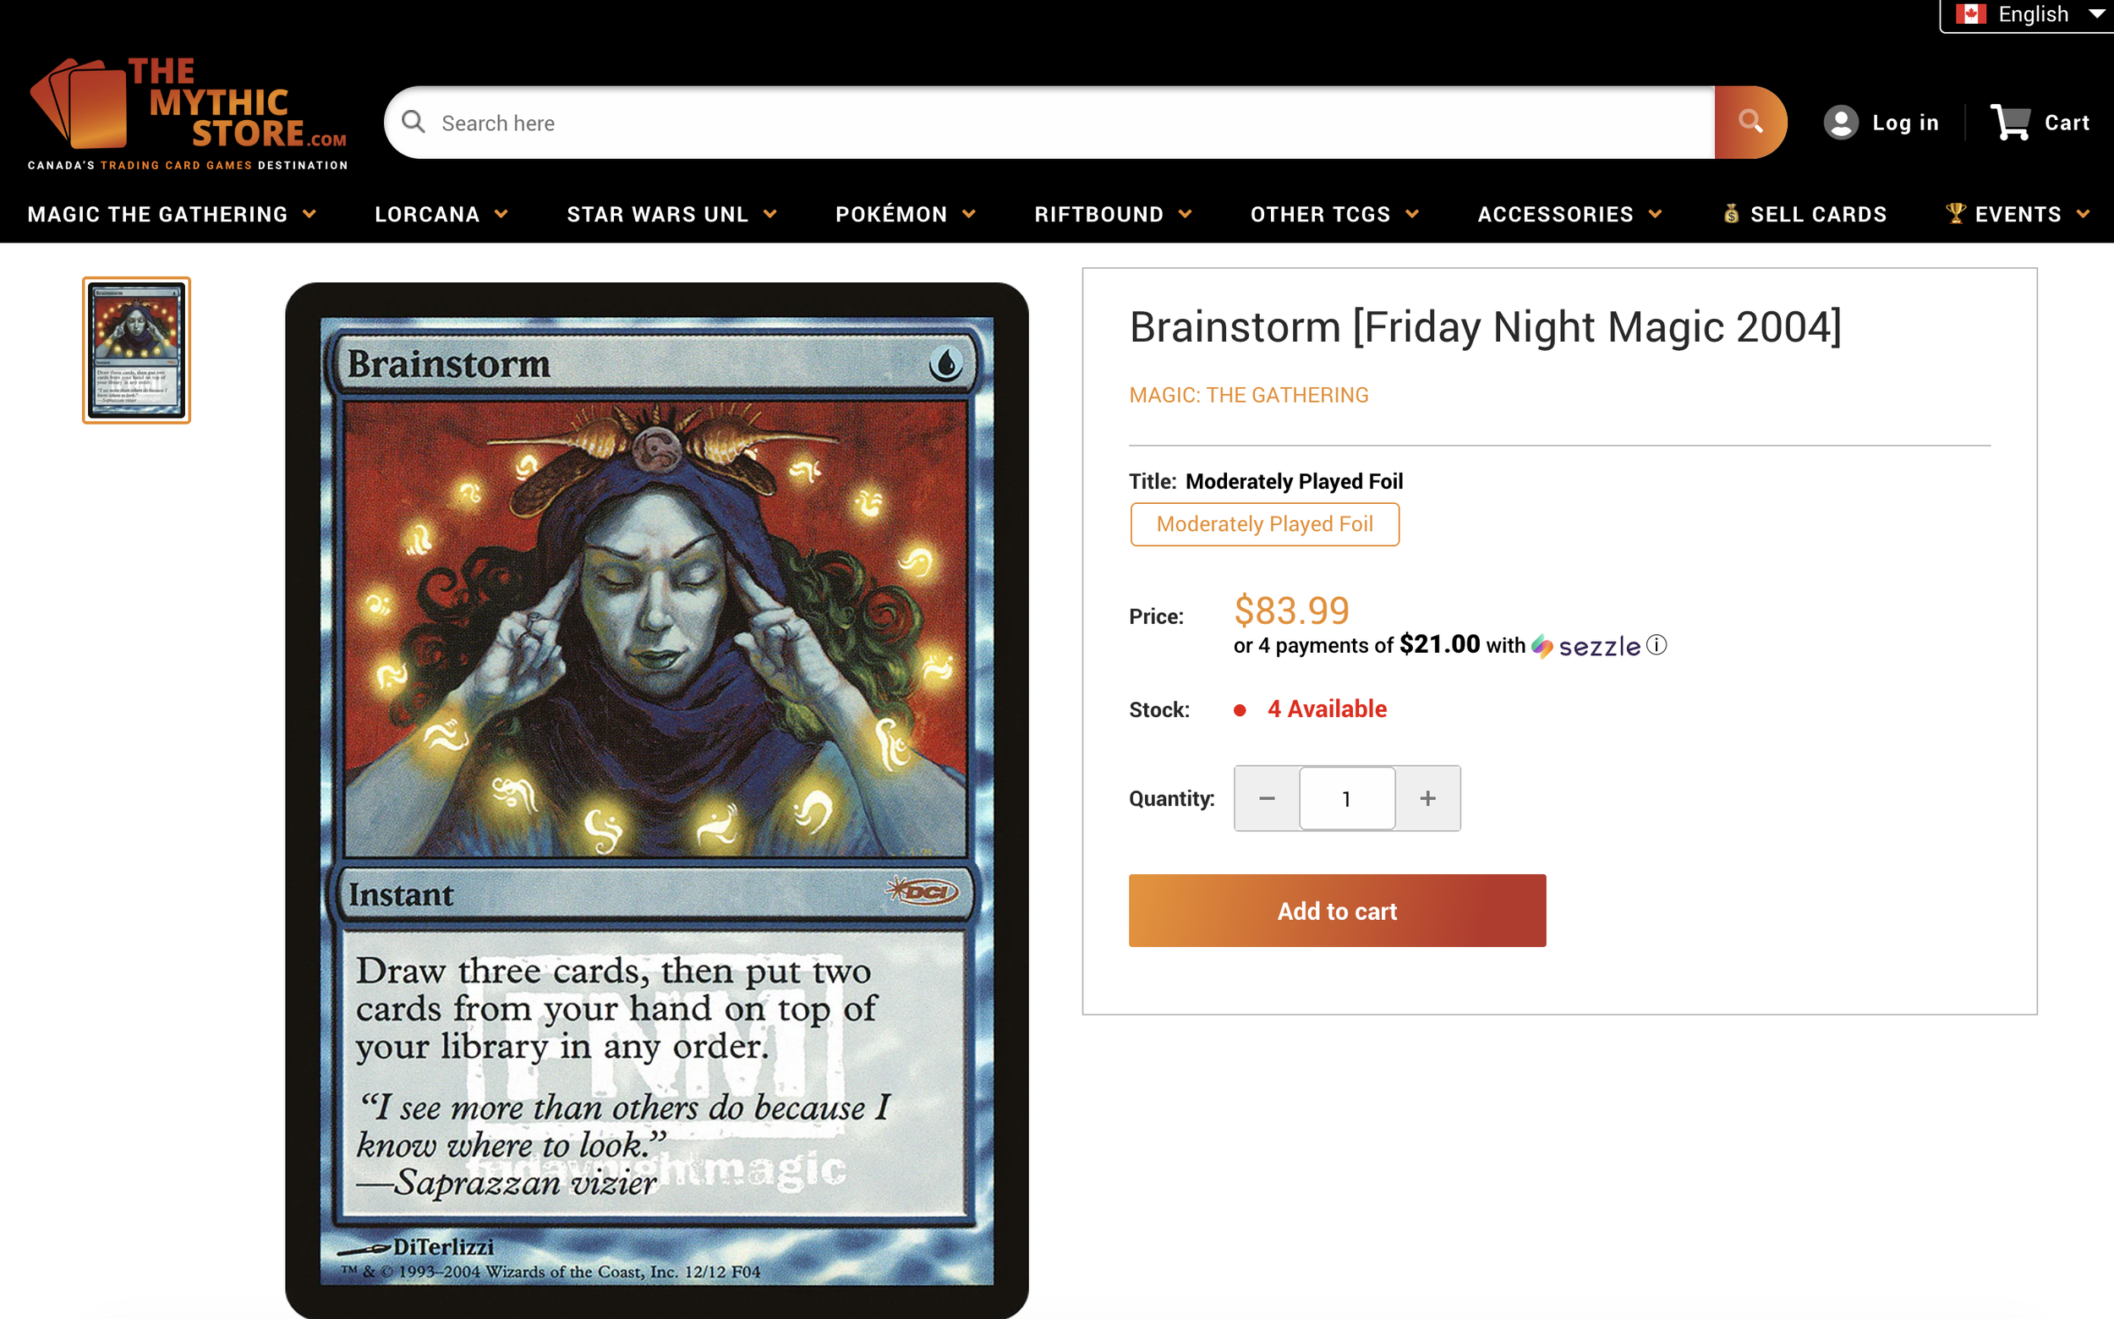Viewport: 2114px width, 1319px height.
Task: Follow the Magic: The Gathering vendor link
Action: pos(1248,395)
